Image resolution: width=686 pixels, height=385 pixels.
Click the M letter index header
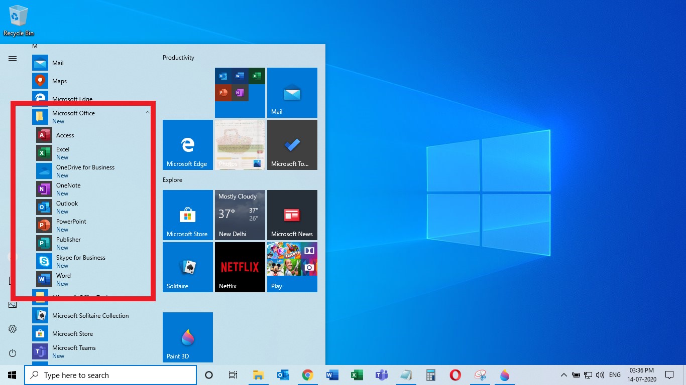point(35,46)
